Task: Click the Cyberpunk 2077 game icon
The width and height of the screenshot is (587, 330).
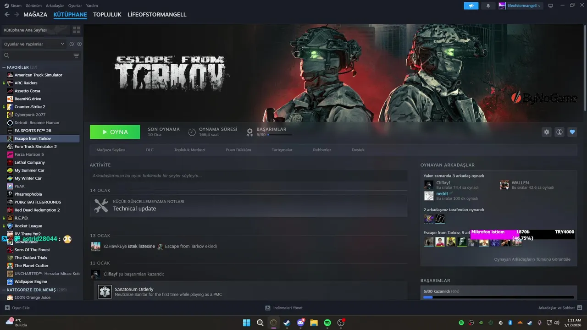Action: click(10, 115)
